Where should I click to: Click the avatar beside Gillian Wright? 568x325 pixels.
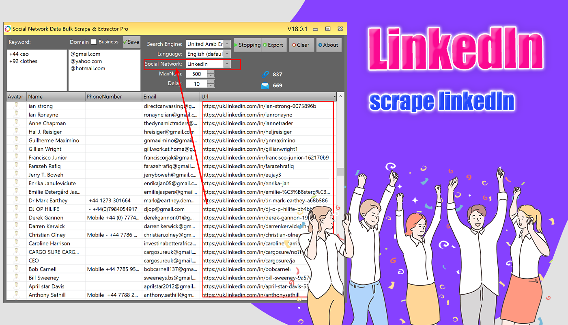tap(17, 149)
